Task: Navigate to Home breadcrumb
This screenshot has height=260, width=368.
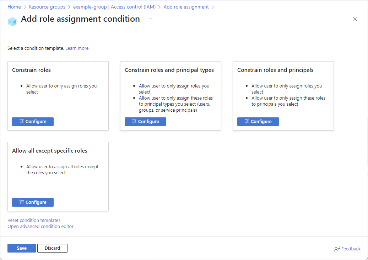Action: point(14,7)
